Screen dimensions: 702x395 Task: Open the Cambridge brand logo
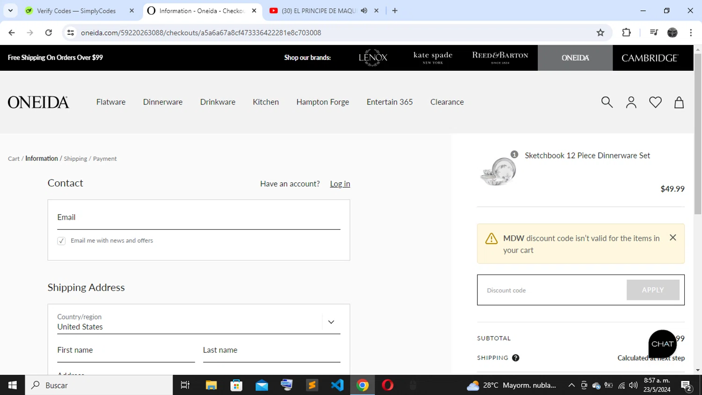point(650,58)
